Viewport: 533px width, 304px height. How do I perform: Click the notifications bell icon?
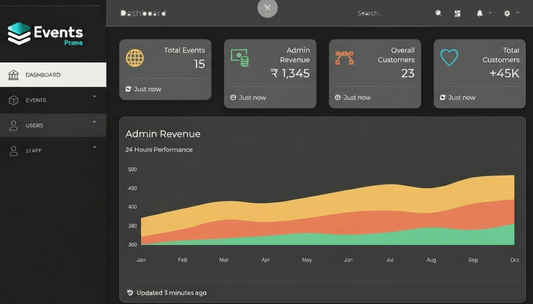click(x=479, y=13)
